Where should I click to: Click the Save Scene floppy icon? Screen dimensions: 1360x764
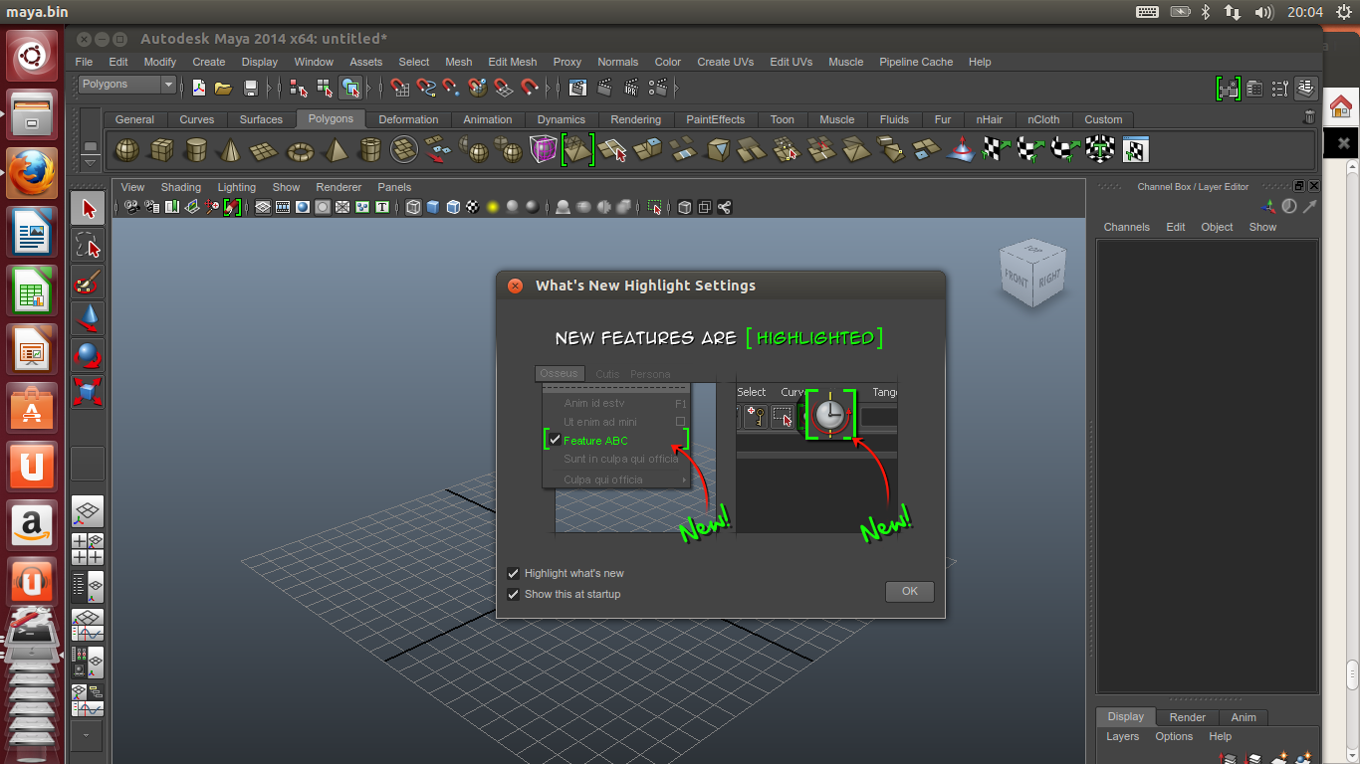[251, 88]
